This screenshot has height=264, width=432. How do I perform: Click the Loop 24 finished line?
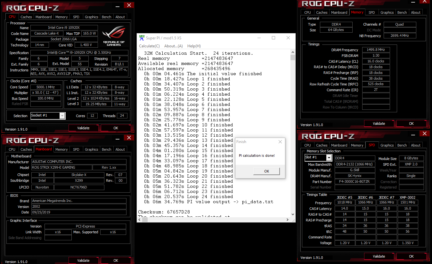coord(188,196)
